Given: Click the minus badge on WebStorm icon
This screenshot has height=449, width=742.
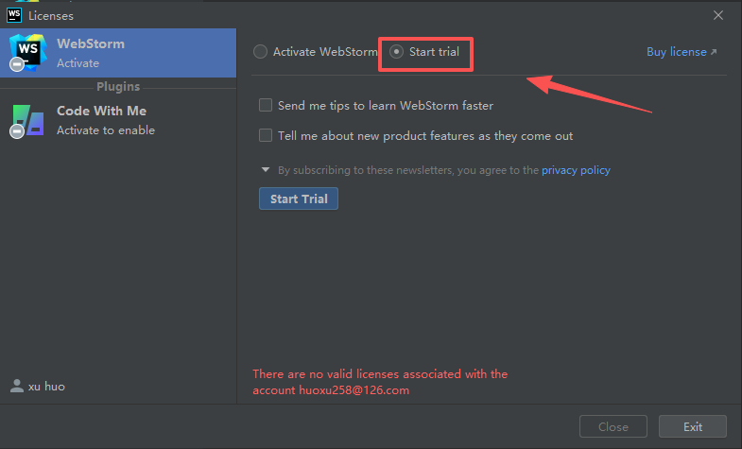Looking at the screenshot, I should coord(17,64).
